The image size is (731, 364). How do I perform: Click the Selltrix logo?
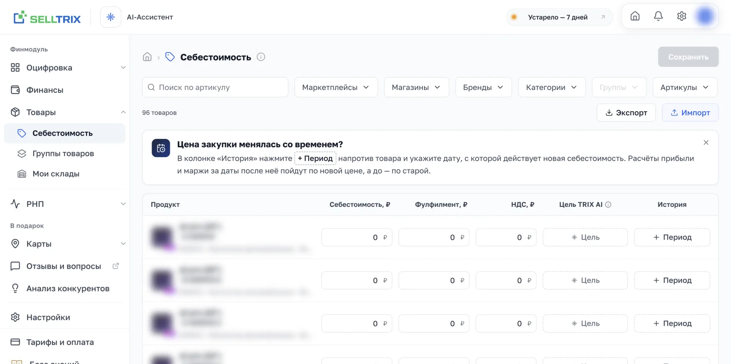47,17
